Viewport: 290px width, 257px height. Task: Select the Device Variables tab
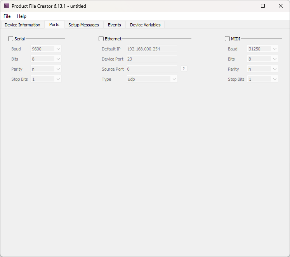(x=145, y=25)
